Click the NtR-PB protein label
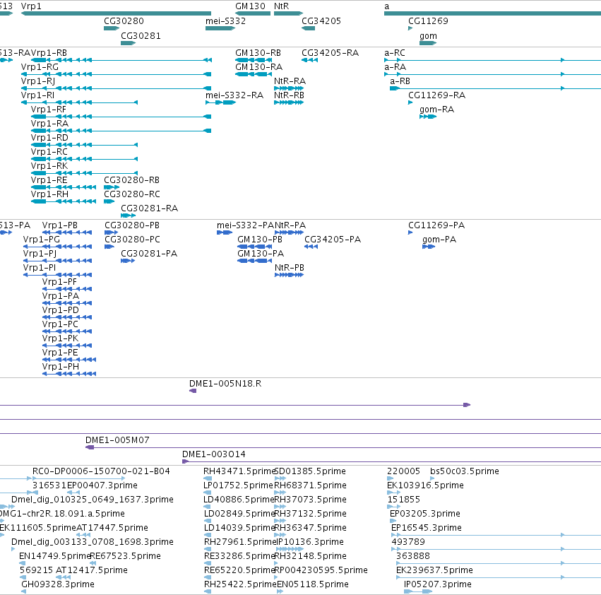 pyautogui.click(x=290, y=267)
